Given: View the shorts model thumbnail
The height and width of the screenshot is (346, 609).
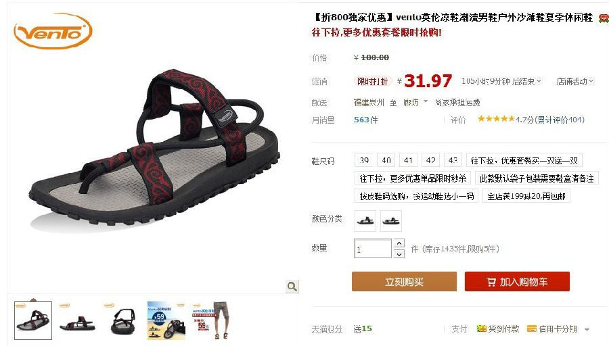Looking at the screenshot, I should pos(211,320).
